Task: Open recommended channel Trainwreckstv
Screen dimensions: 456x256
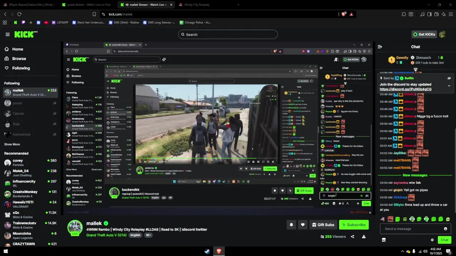Action: pyautogui.click(x=30, y=225)
